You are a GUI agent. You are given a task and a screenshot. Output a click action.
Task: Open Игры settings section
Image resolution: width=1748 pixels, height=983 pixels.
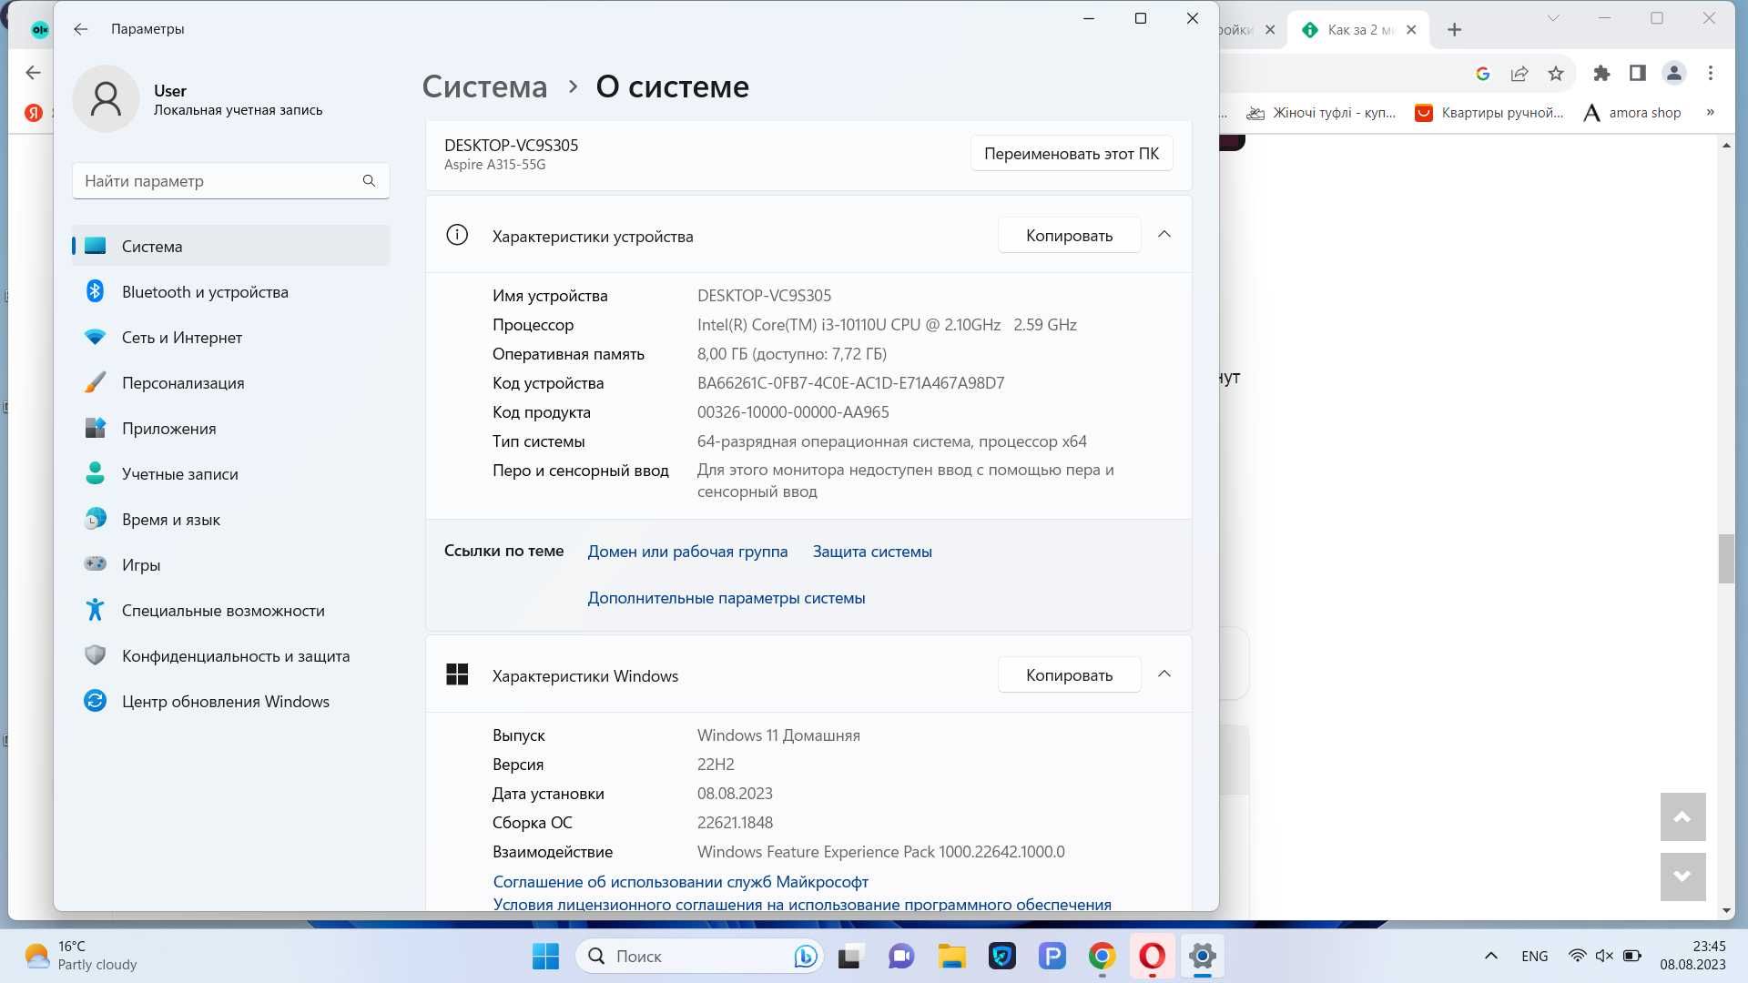231,565
